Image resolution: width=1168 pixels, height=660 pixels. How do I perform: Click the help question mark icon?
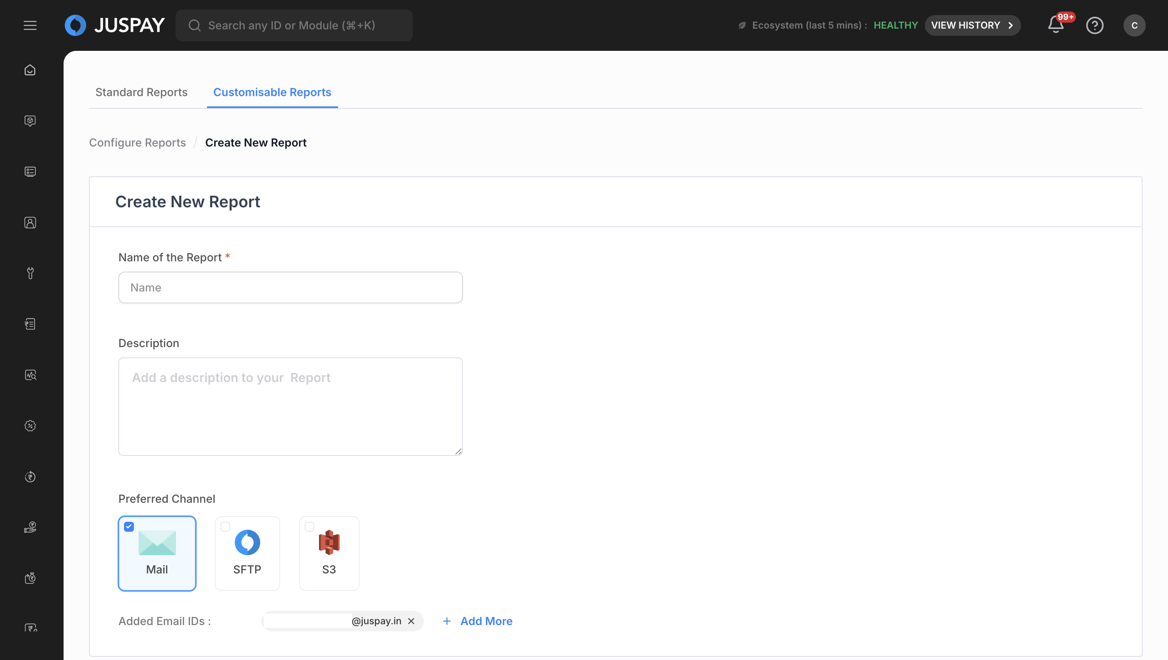1095,25
